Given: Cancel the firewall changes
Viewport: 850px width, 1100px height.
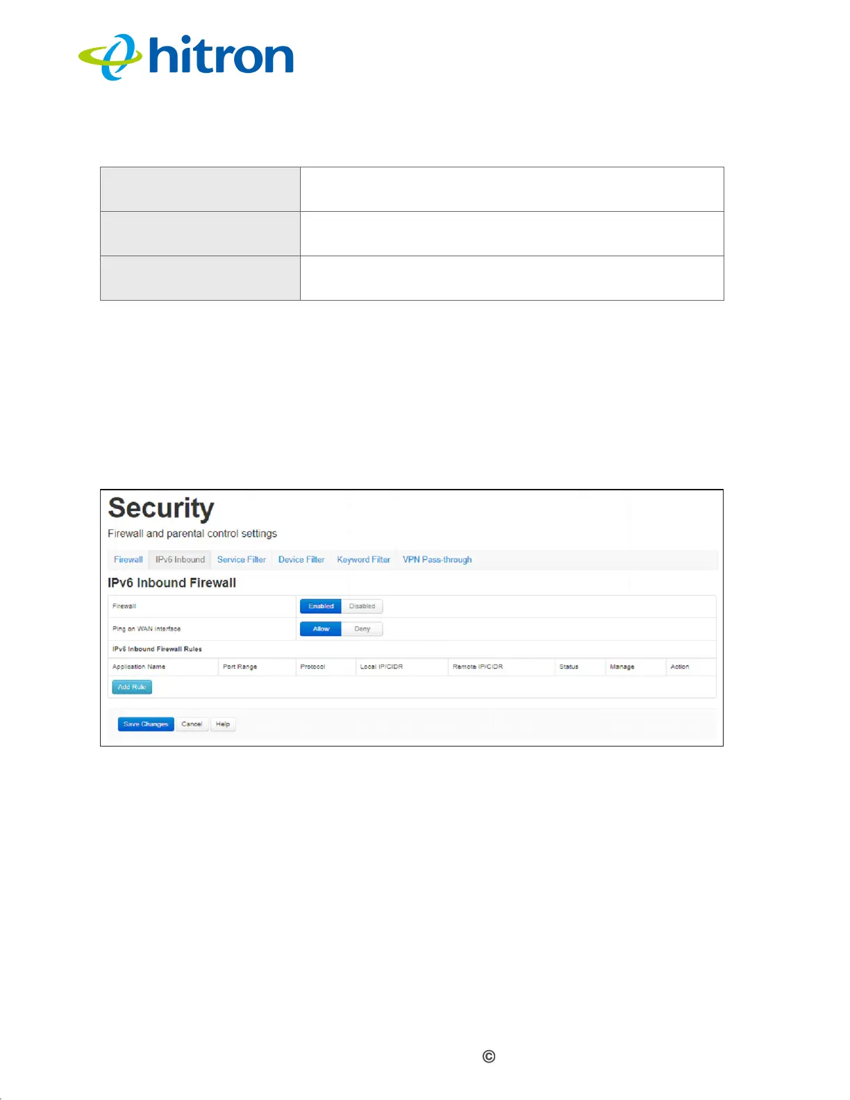Looking at the screenshot, I should tap(192, 724).
